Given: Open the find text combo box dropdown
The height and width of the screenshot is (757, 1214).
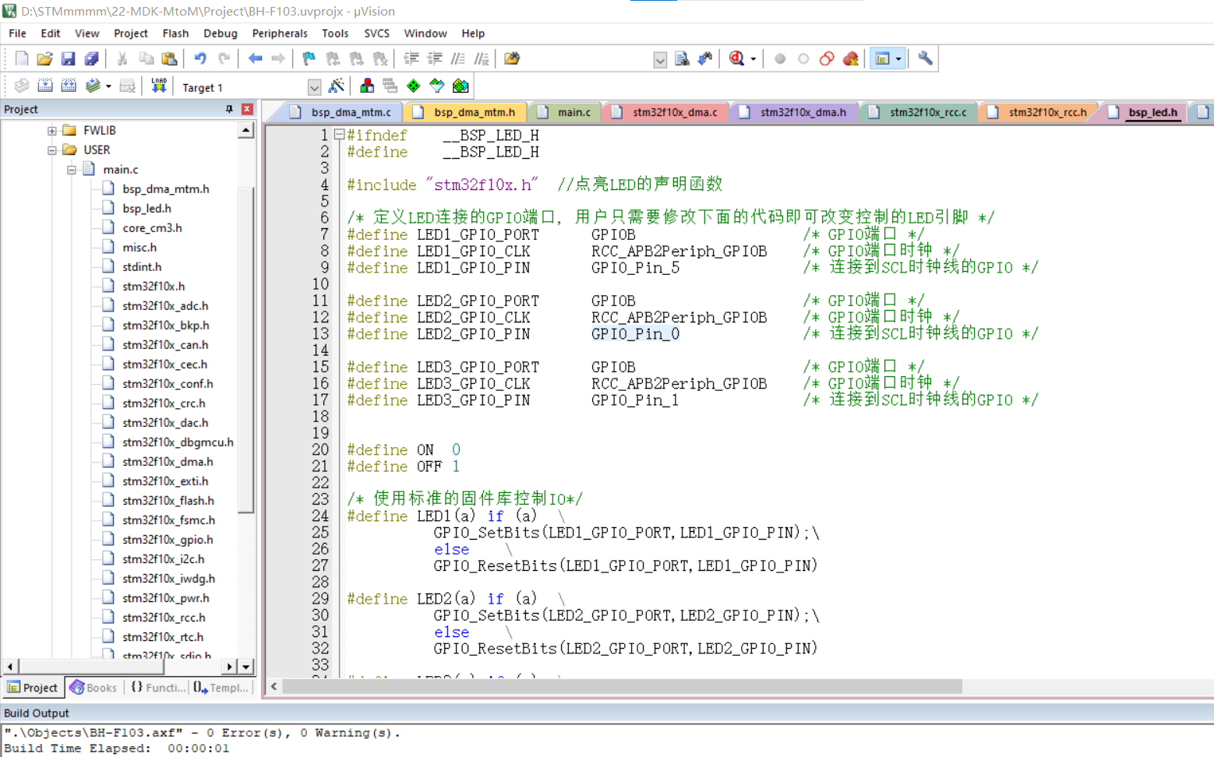Looking at the screenshot, I should (x=660, y=60).
